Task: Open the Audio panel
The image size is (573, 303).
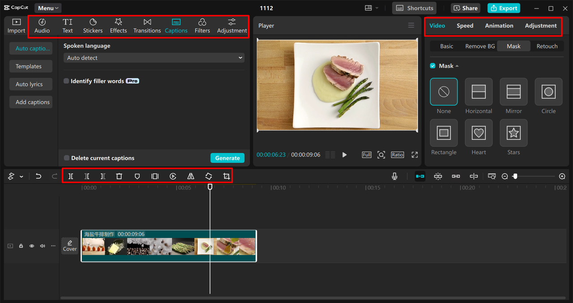Action: click(42, 26)
